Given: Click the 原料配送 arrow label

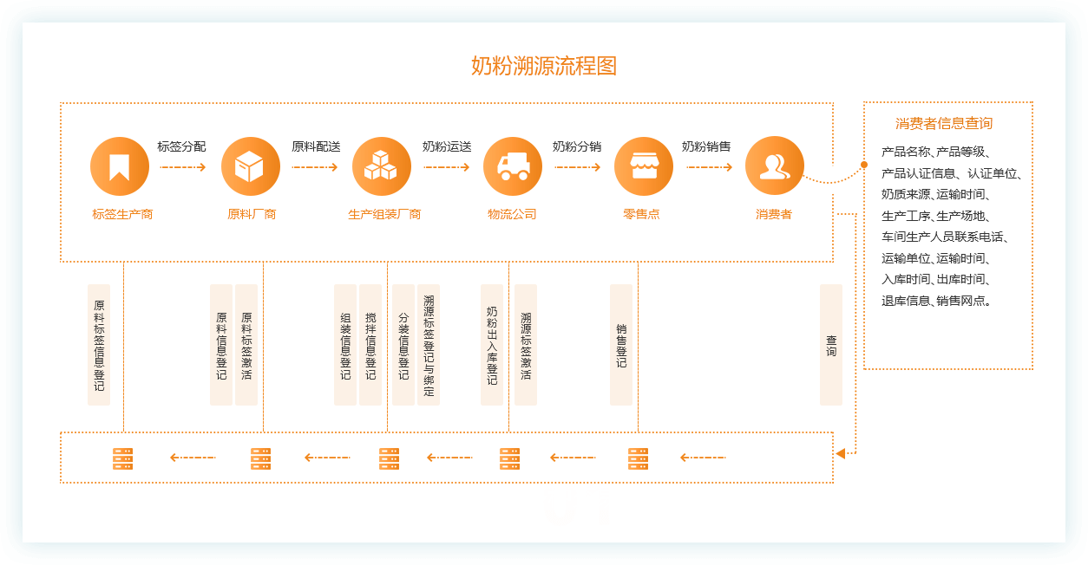Looking at the screenshot, I should pos(316,146).
